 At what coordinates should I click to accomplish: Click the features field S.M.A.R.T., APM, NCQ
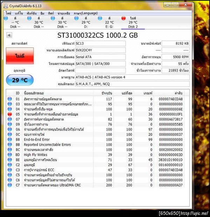(x=132, y=84)
